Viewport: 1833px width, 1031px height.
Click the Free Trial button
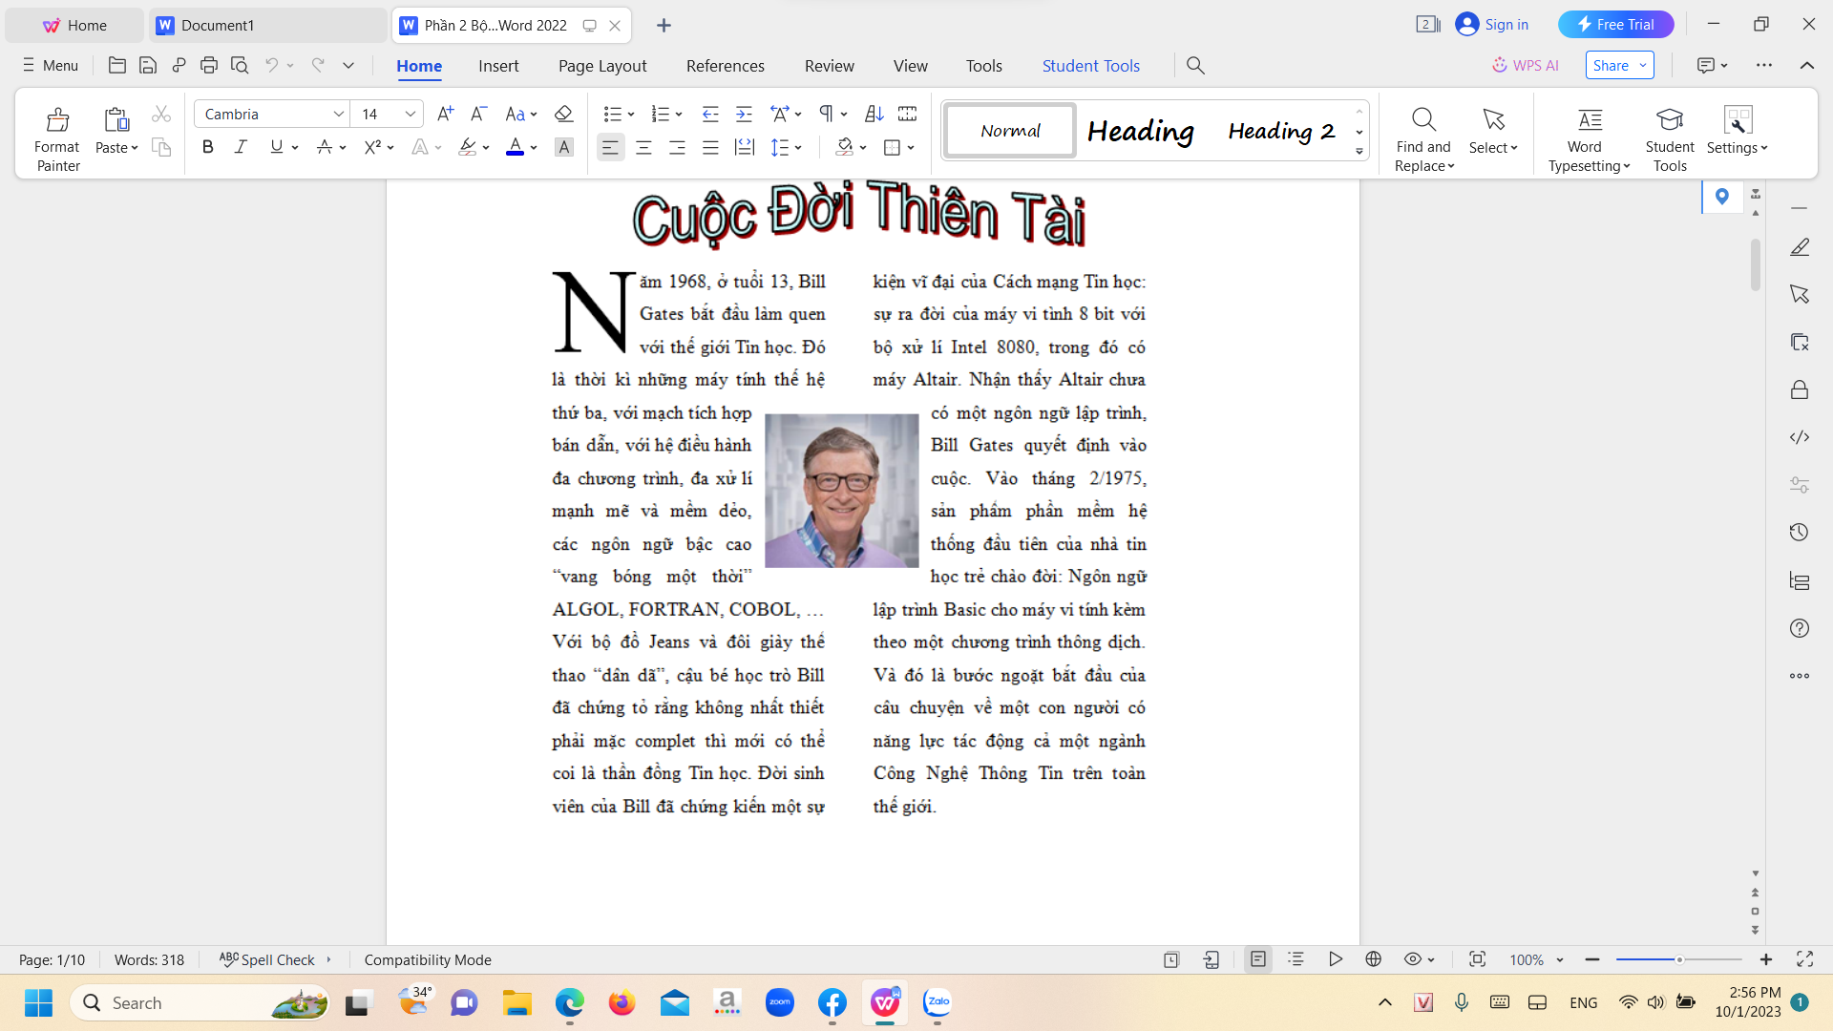tap(1615, 24)
